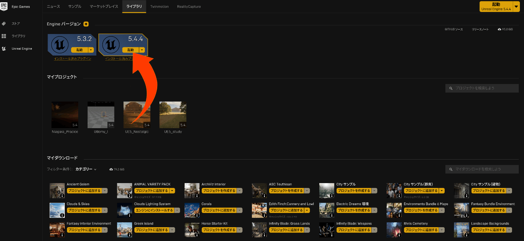
Task: Open dropdown arrow for Ancient Golem button
Action: 105,191
